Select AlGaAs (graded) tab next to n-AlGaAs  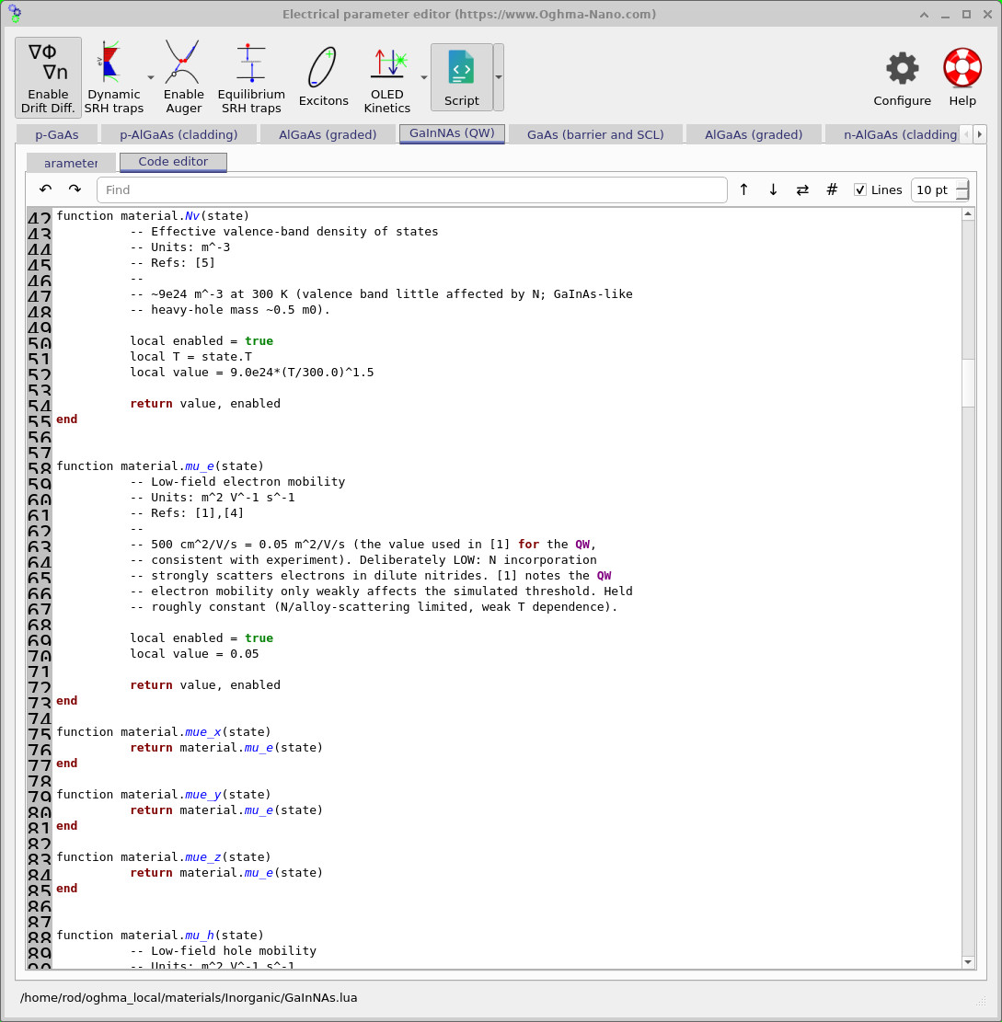coord(754,135)
